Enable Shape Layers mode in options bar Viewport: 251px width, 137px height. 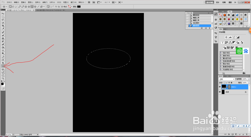pos(10,7)
